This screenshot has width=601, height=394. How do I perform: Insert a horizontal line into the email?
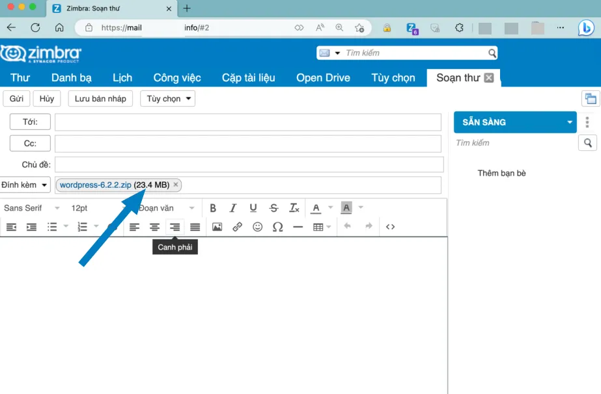297,227
